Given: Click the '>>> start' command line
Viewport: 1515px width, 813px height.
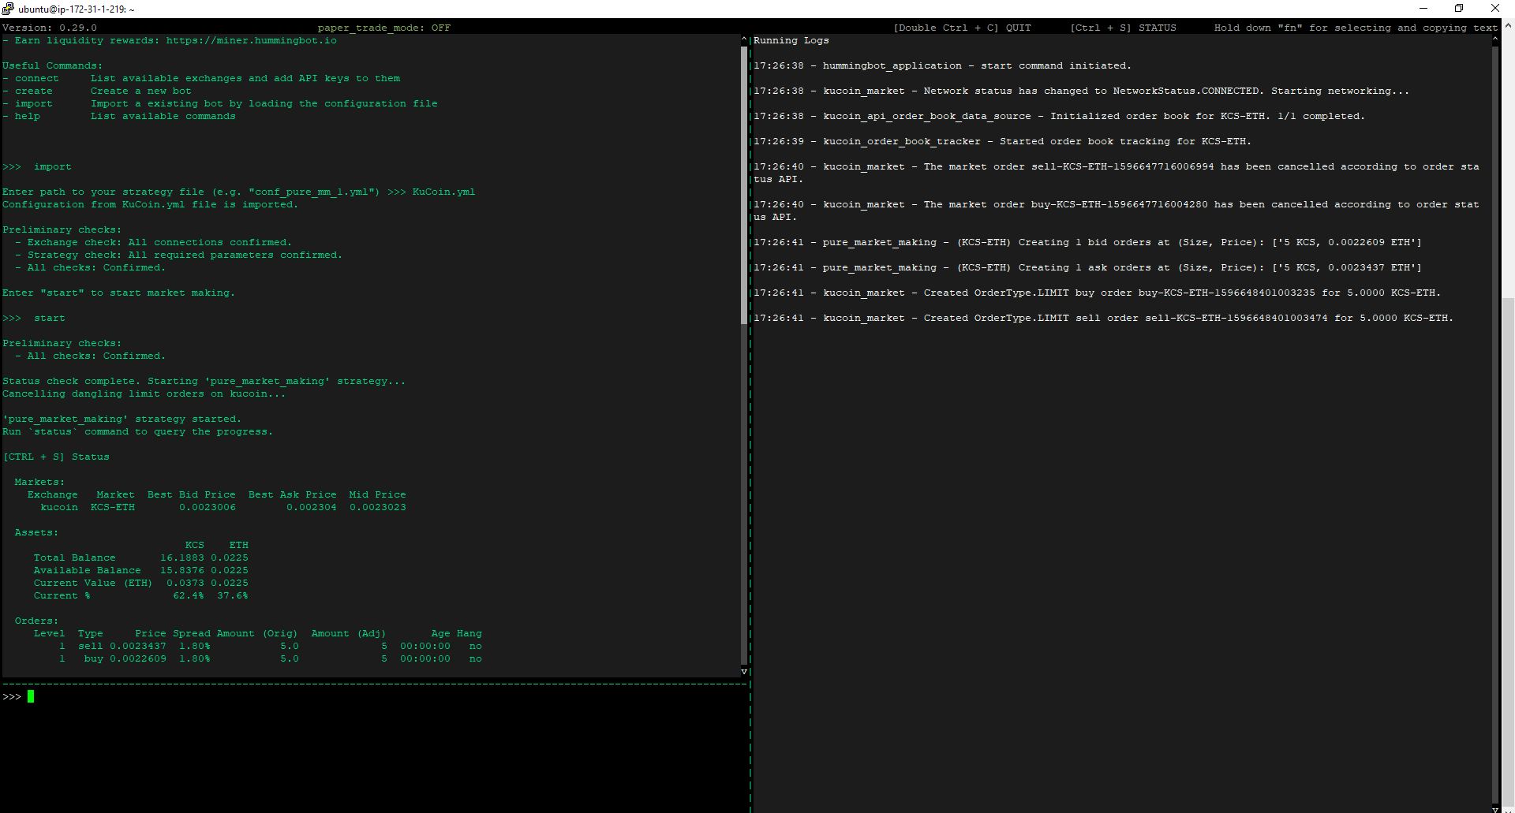Looking at the screenshot, I should point(34,318).
